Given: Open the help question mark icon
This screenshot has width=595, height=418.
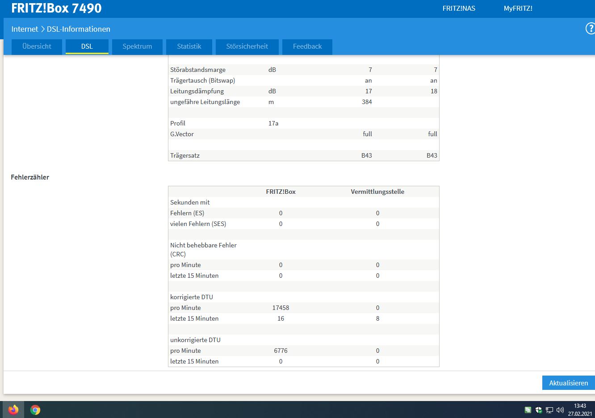Looking at the screenshot, I should [590, 29].
